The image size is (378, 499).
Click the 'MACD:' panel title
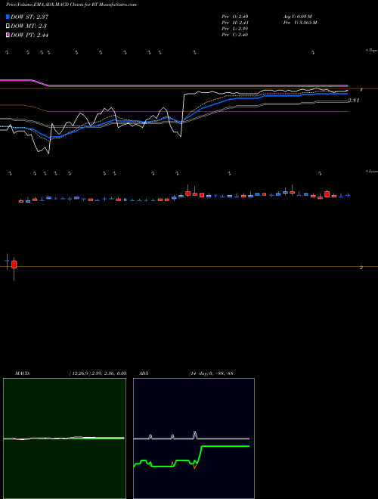(x=23, y=373)
